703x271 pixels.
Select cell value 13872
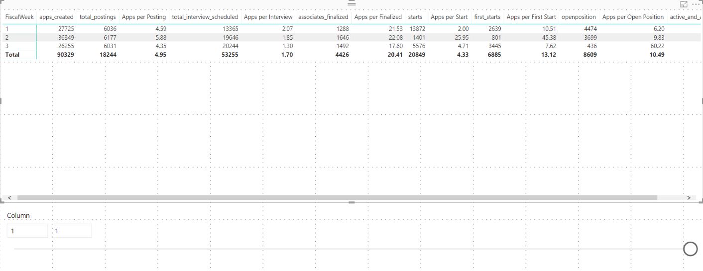417,29
